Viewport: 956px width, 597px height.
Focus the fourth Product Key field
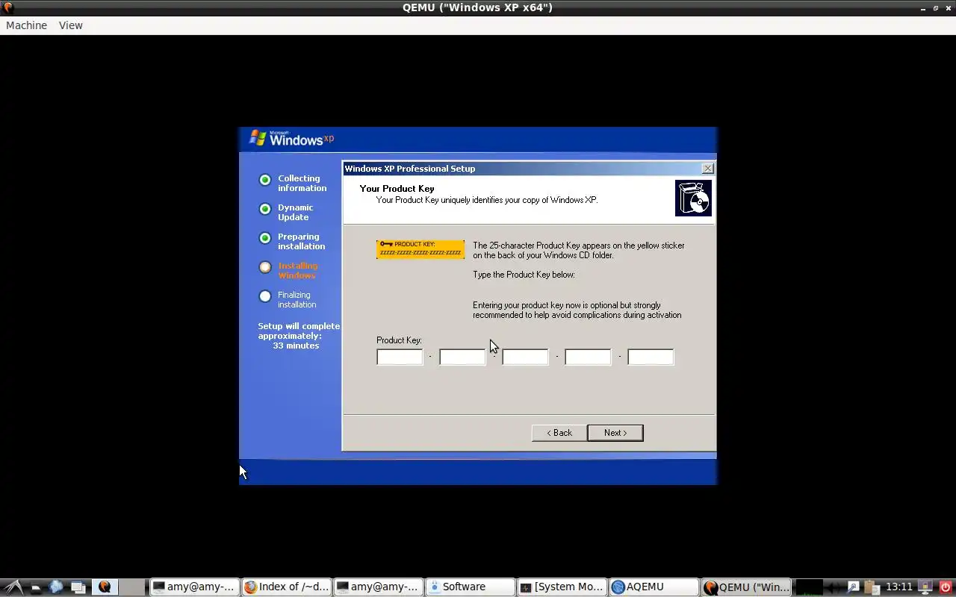click(588, 357)
